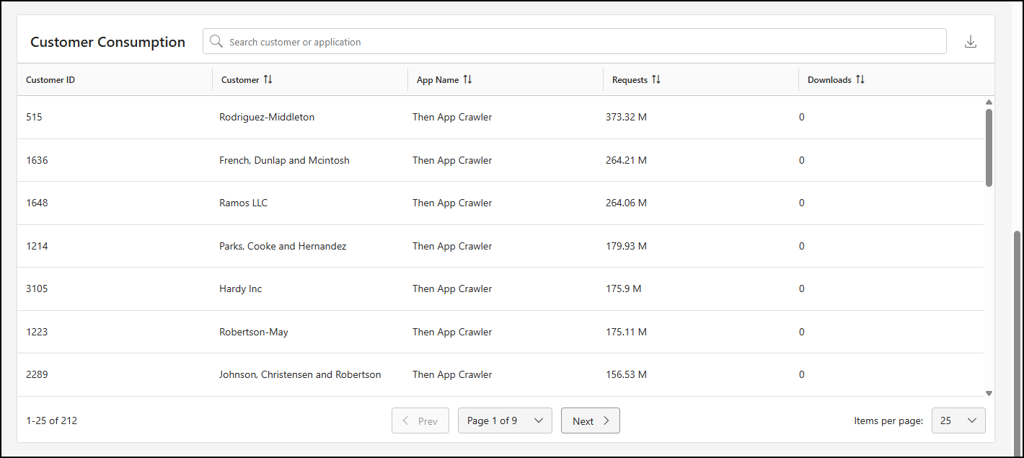Click the Requests column header label
The height and width of the screenshot is (458, 1024).
(630, 80)
